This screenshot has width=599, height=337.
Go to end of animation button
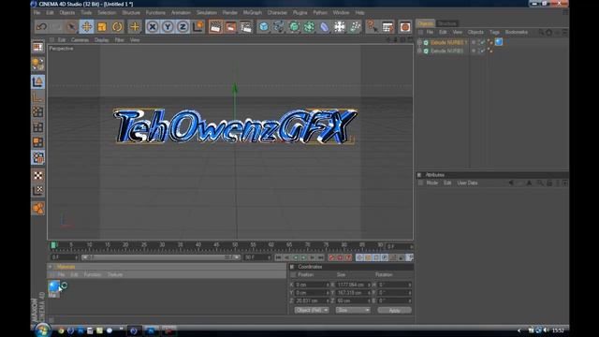tap(321, 258)
